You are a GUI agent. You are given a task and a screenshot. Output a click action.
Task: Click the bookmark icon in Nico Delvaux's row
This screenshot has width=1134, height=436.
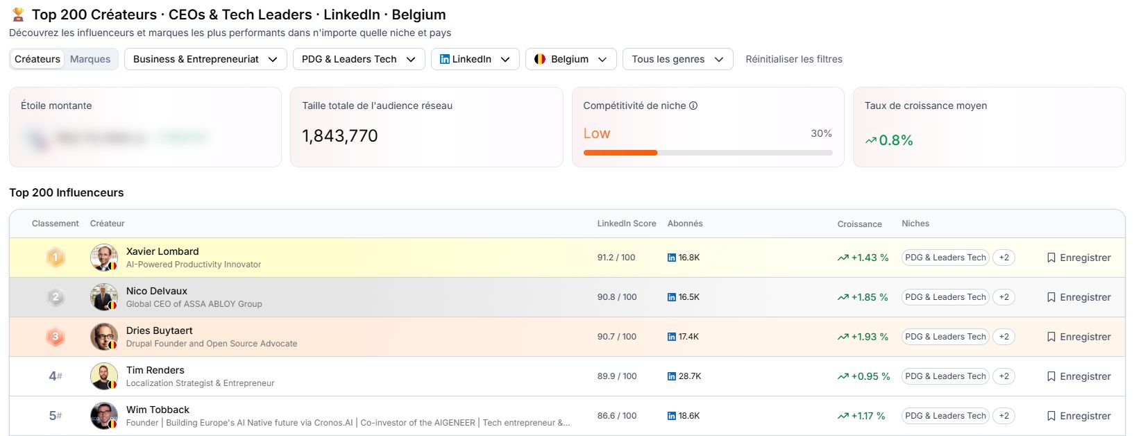[x=1051, y=297]
